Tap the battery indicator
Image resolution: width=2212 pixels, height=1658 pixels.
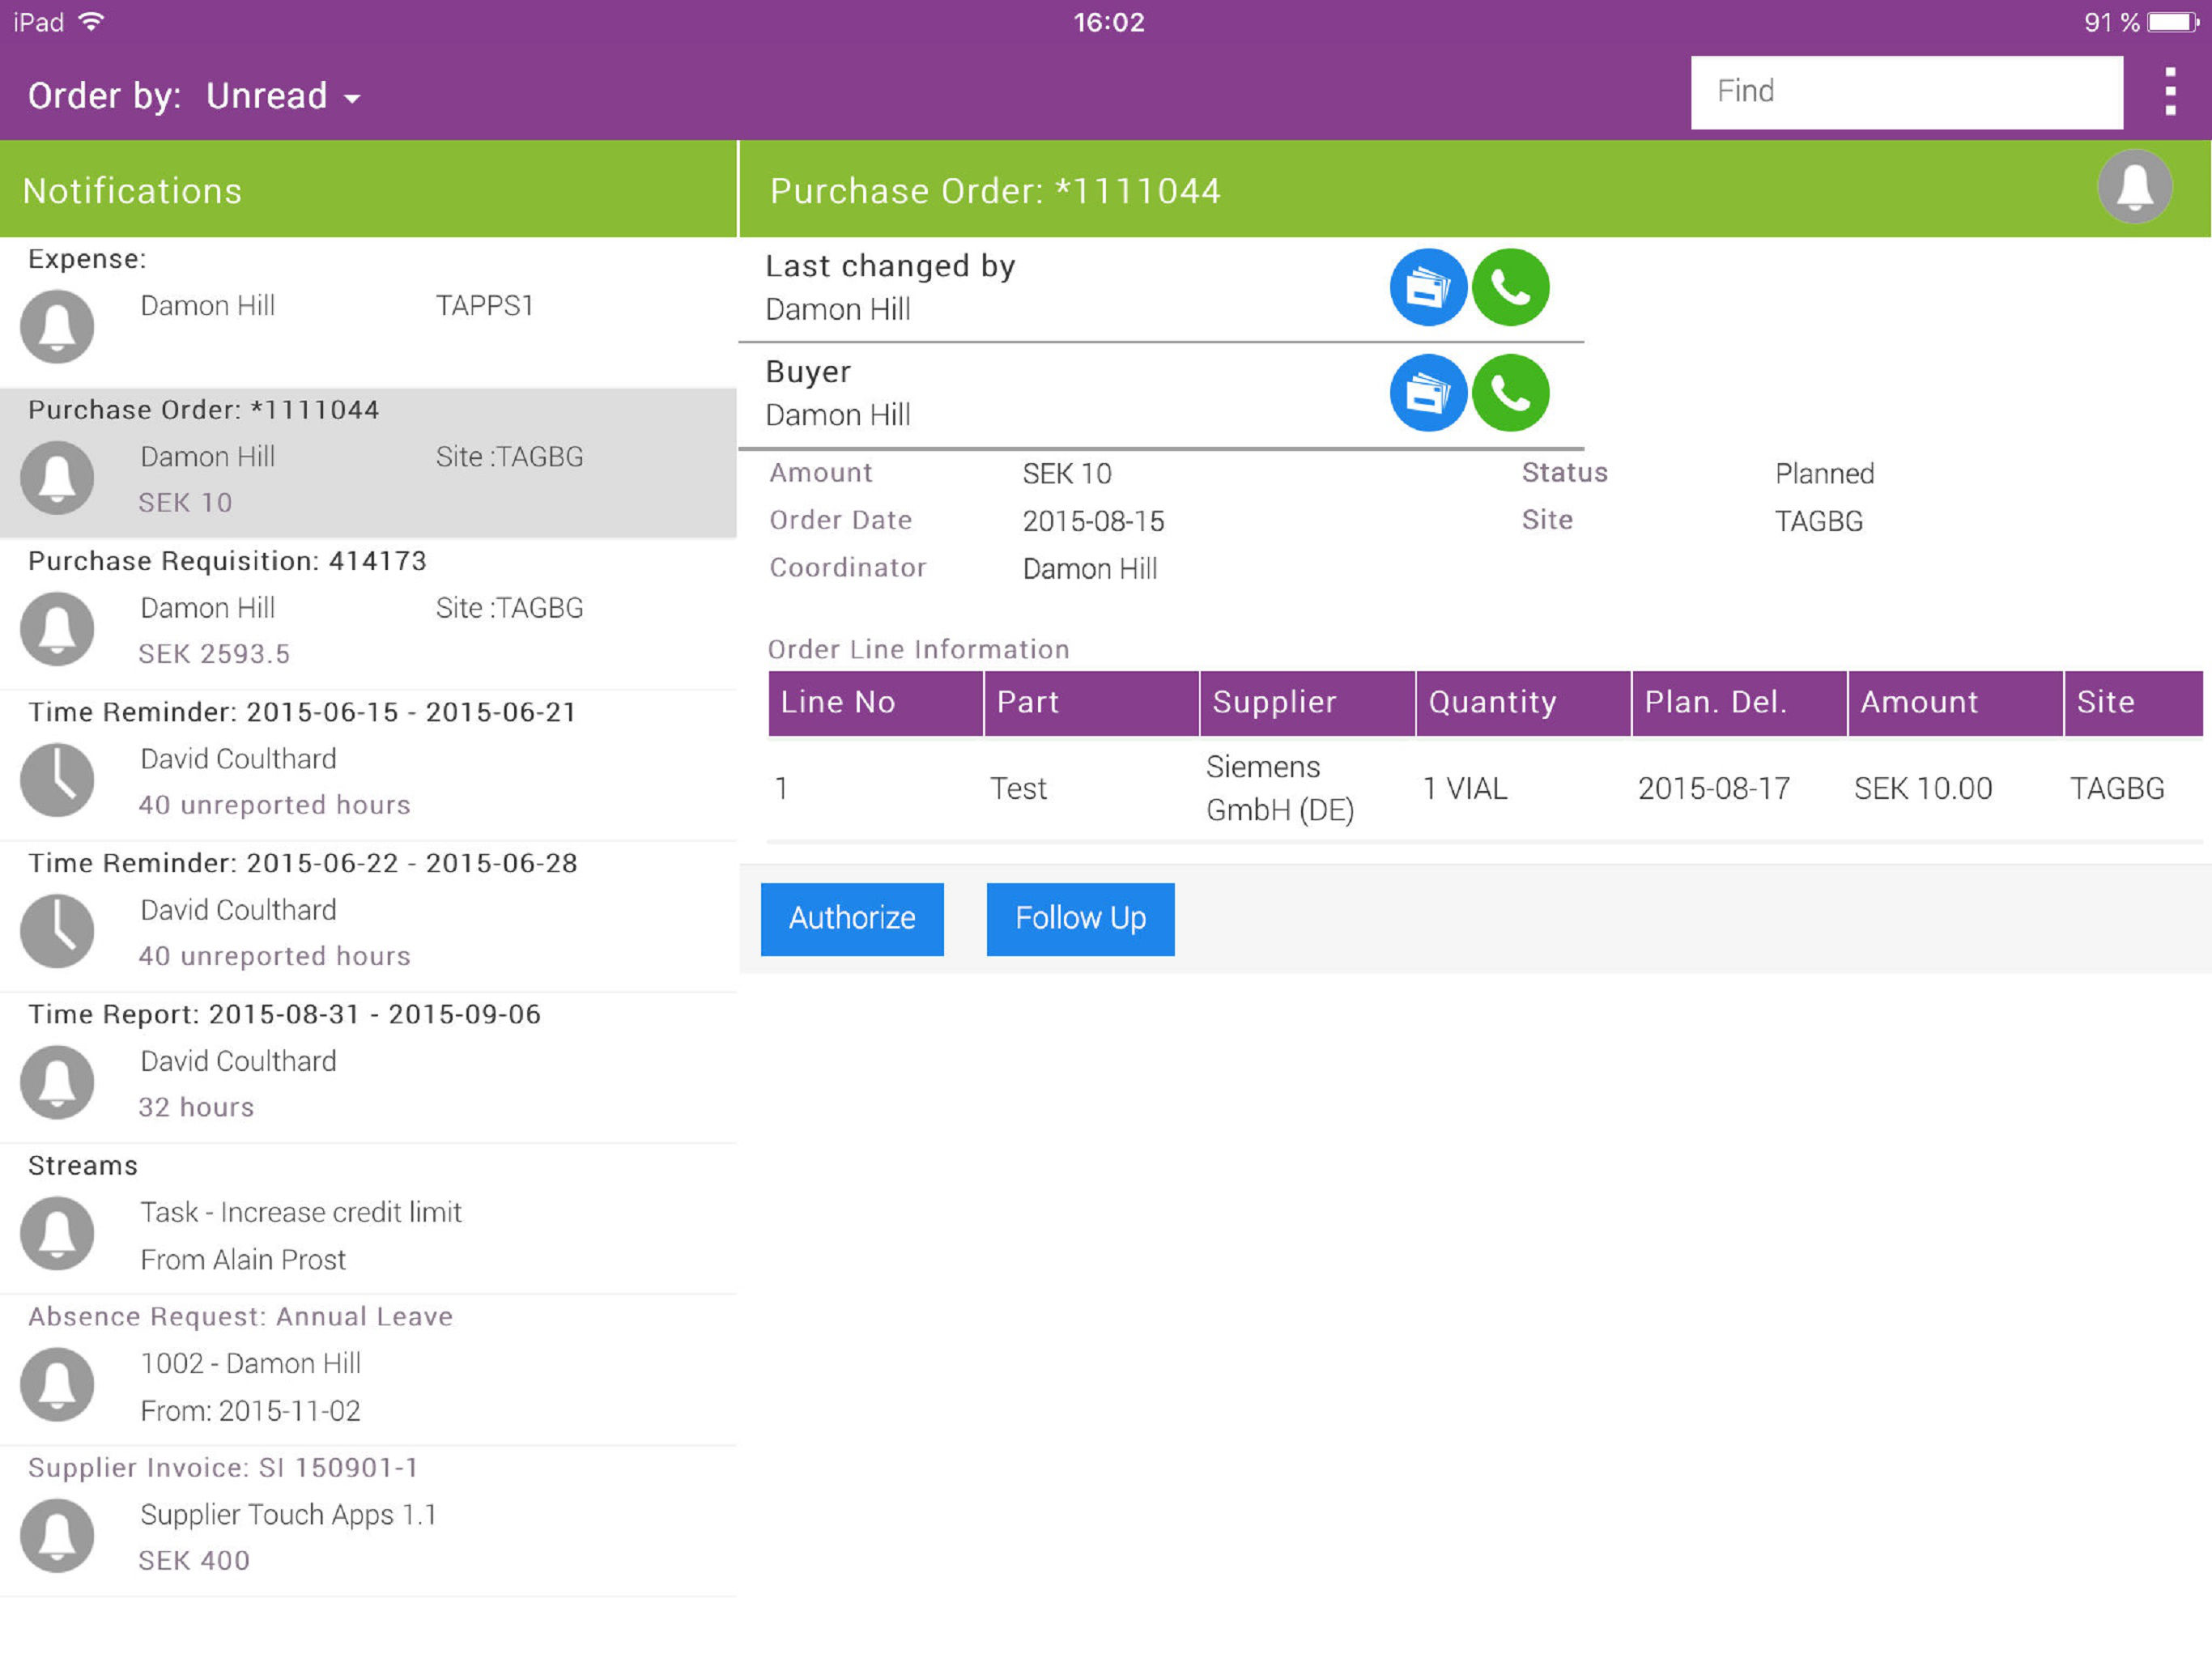click(x=2174, y=22)
